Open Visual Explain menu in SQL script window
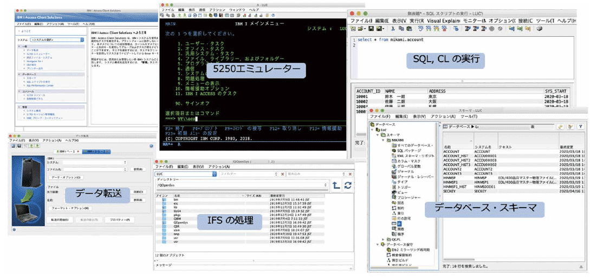Image resolution: width=596 pixels, height=277 pixels. (443, 20)
